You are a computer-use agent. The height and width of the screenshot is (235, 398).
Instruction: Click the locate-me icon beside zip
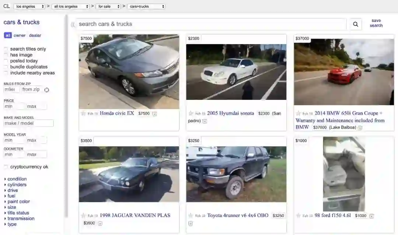(x=46, y=90)
